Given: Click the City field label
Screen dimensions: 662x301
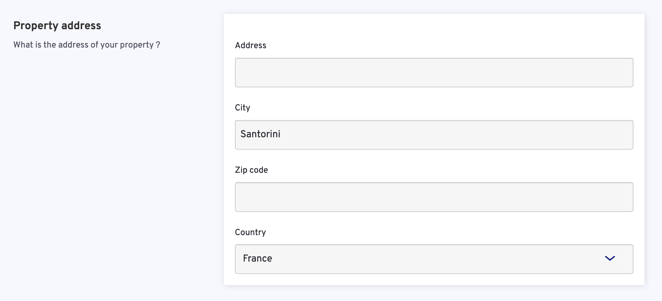Looking at the screenshot, I should click(242, 108).
